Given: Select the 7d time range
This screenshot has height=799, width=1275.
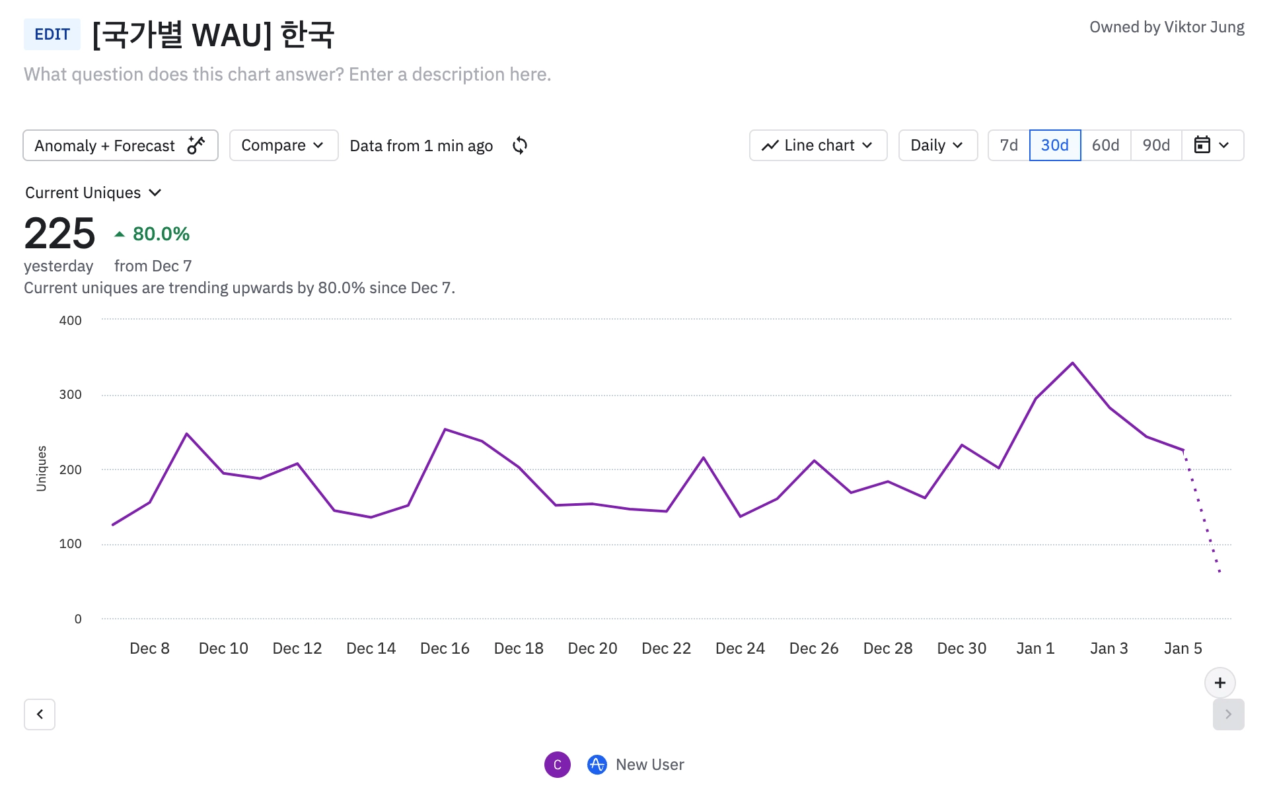Looking at the screenshot, I should point(1008,145).
